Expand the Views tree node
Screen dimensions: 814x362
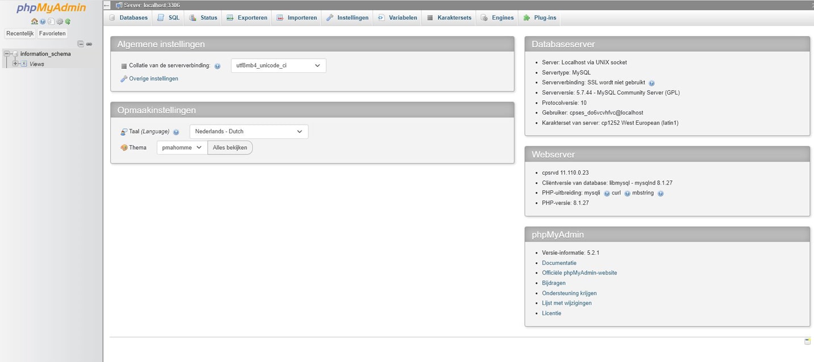tap(15, 64)
